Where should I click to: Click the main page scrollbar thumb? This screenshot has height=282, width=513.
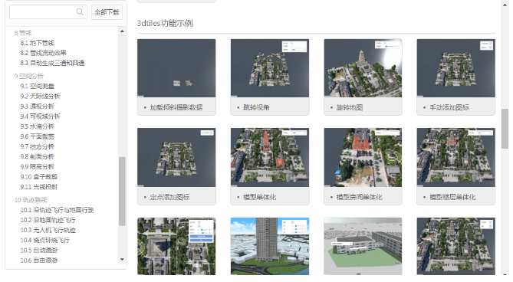point(505,129)
